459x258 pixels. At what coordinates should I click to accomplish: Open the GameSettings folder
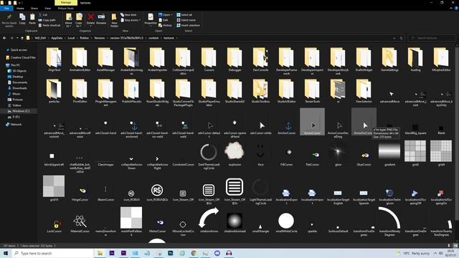point(389,59)
